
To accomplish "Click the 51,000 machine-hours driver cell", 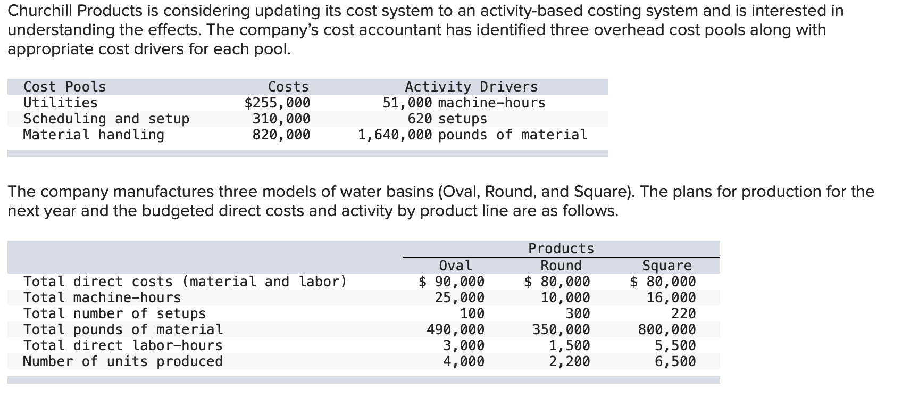I will 464,103.
